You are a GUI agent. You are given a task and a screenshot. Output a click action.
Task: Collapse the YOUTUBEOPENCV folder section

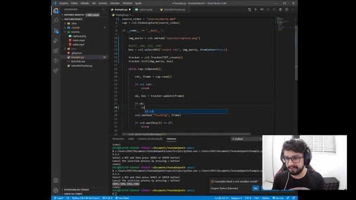point(85,19)
